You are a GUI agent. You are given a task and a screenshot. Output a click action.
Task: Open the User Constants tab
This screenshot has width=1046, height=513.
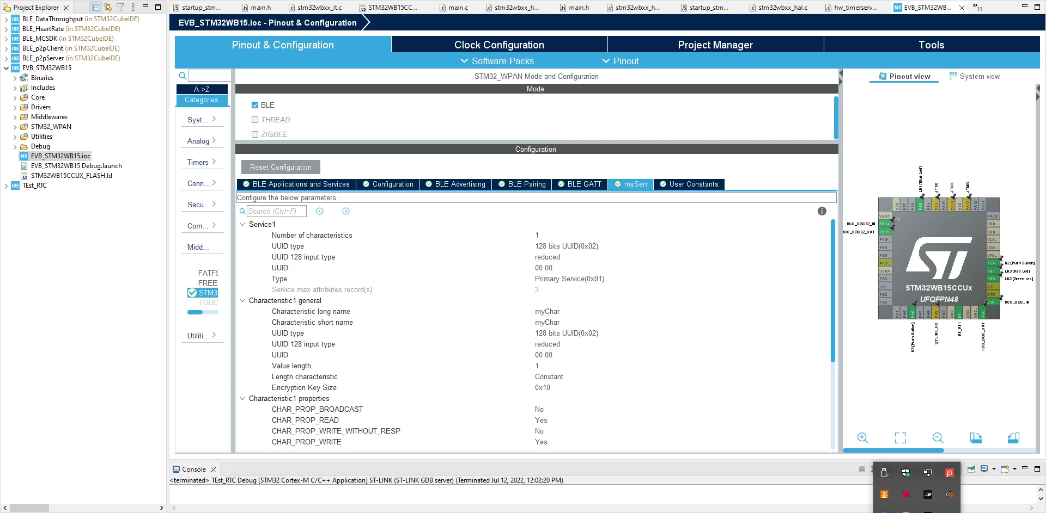coord(689,184)
